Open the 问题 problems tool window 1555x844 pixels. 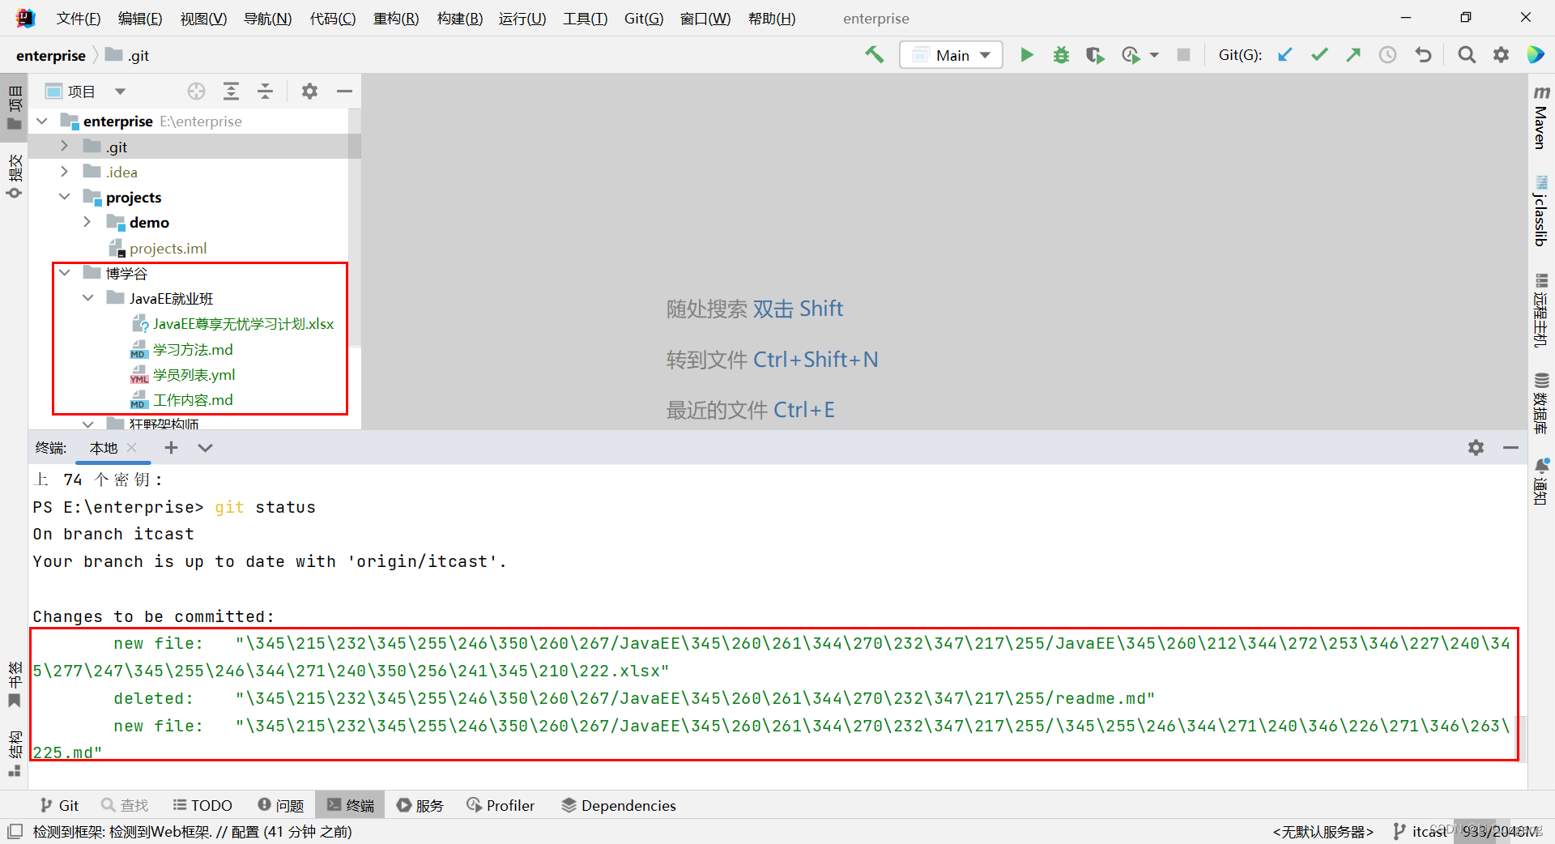(x=280, y=805)
